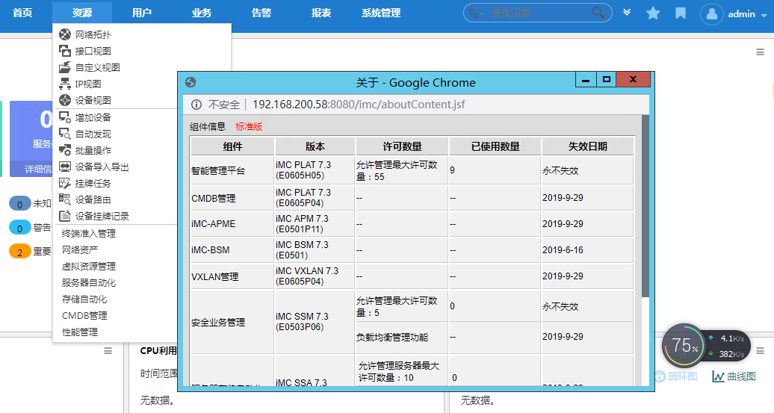
Task: Click the orange 重要 alarm count badge
Action: (x=20, y=252)
